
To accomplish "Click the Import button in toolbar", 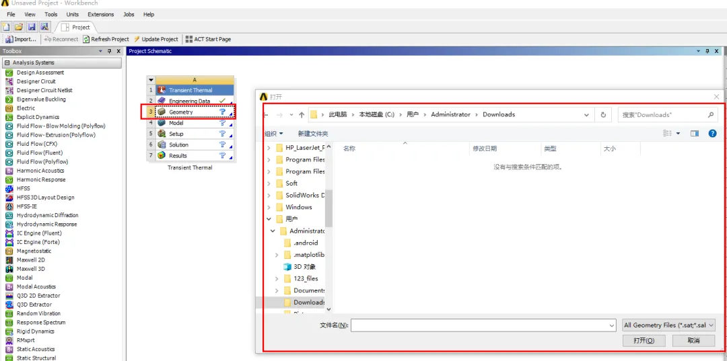I will pos(21,40).
